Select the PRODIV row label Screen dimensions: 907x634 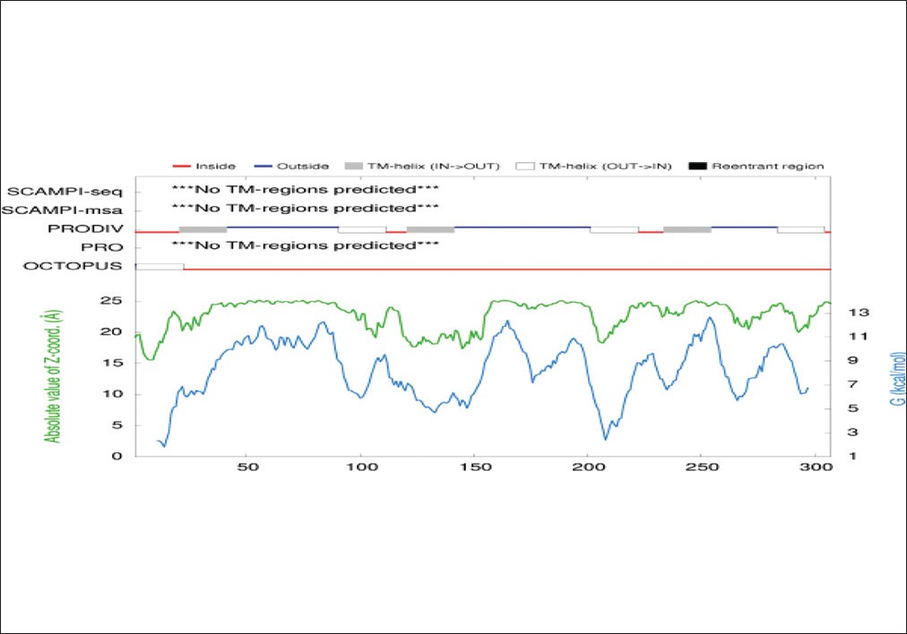(84, 228)
